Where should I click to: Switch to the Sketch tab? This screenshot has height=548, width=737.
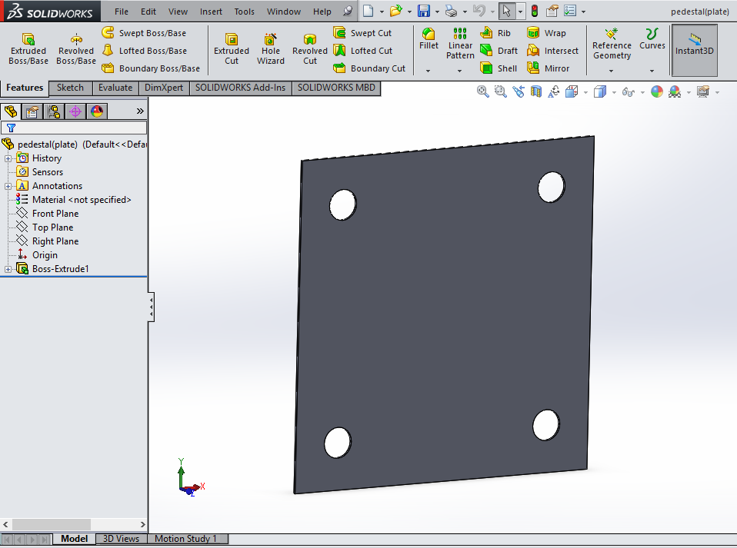pos(70,88)
